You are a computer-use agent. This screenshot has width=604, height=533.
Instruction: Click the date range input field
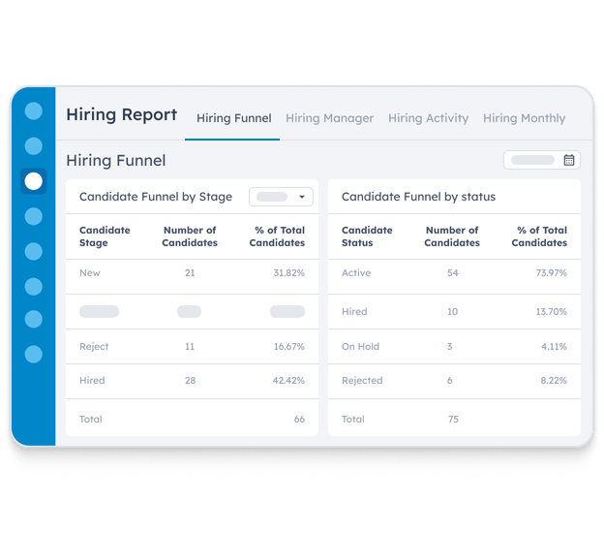542,160
